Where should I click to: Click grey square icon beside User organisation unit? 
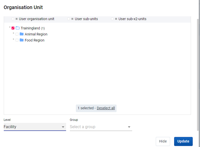(17, 19)
